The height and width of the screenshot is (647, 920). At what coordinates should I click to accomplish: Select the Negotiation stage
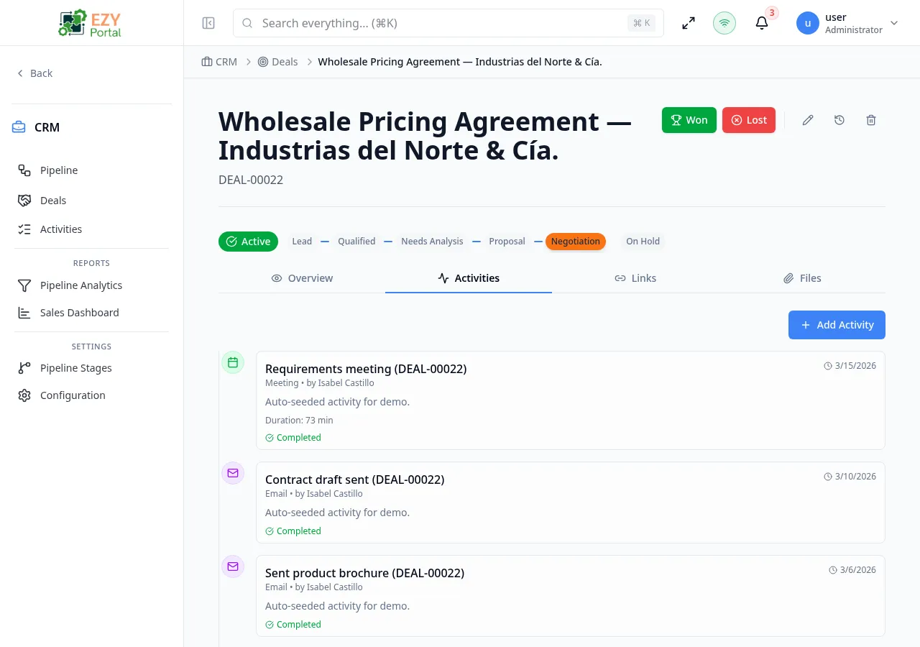coord(576,242)
